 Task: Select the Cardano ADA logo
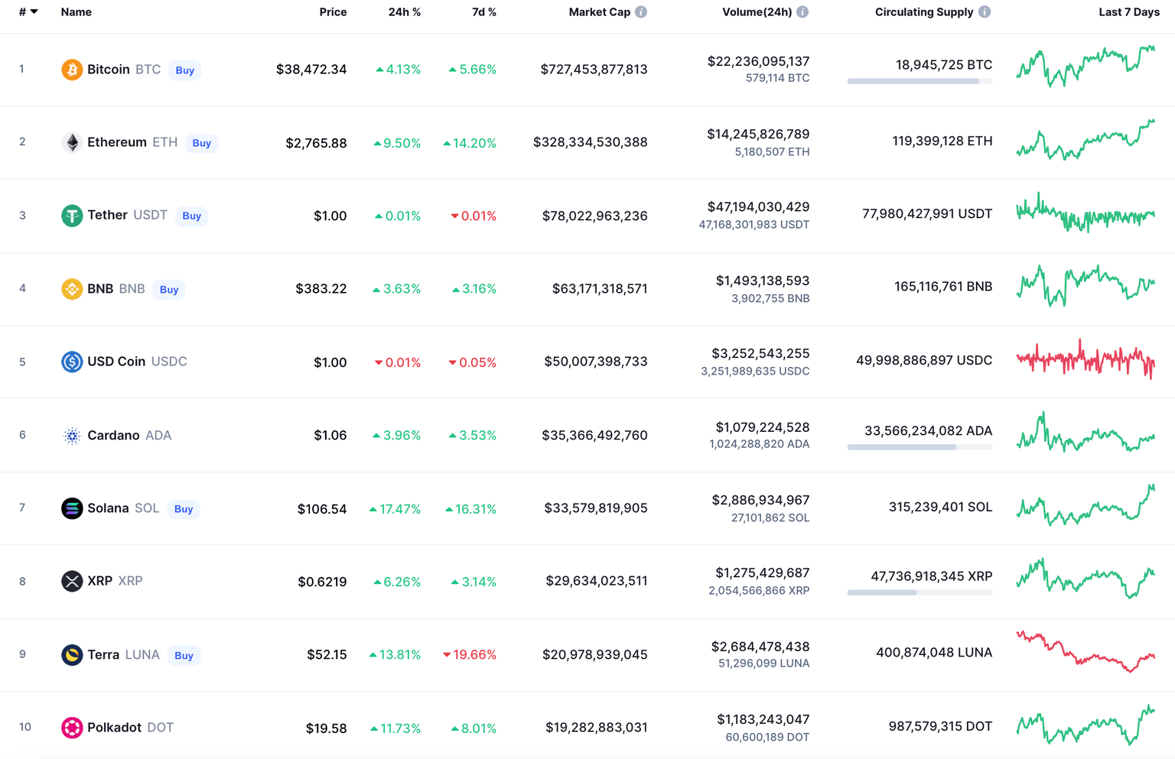pos(71,435)
